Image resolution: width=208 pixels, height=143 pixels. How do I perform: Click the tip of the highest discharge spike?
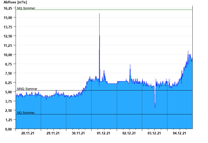[99, 14]
